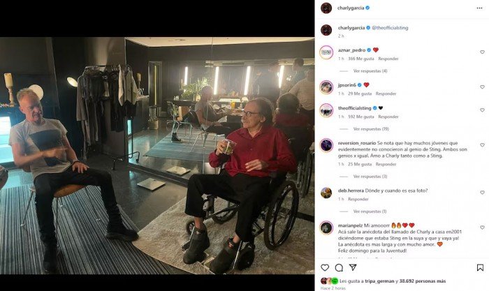Save the post with the bookmark icon

(x=480, y=268)
